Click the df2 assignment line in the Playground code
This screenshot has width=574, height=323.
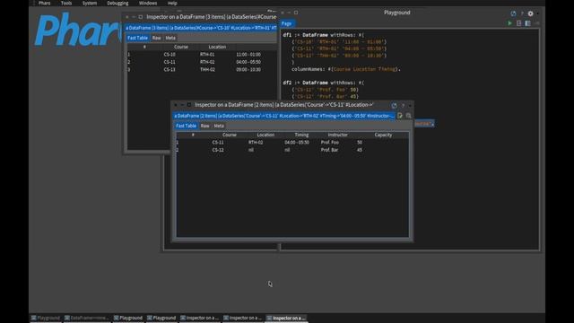pyautogui.click(x=324, y=83)
